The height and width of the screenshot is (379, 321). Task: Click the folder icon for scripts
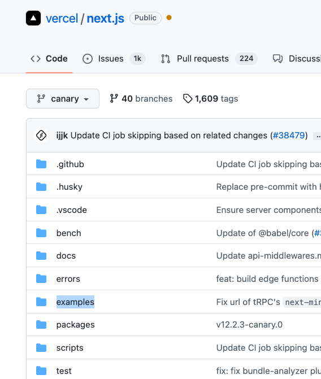41,347
